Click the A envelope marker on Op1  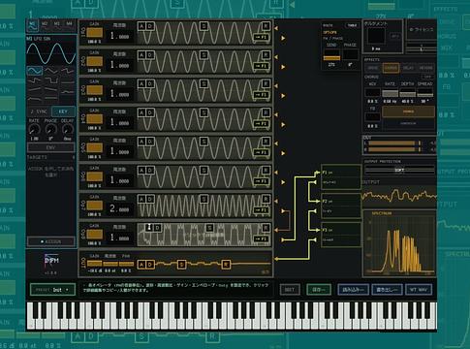point(141,26)
